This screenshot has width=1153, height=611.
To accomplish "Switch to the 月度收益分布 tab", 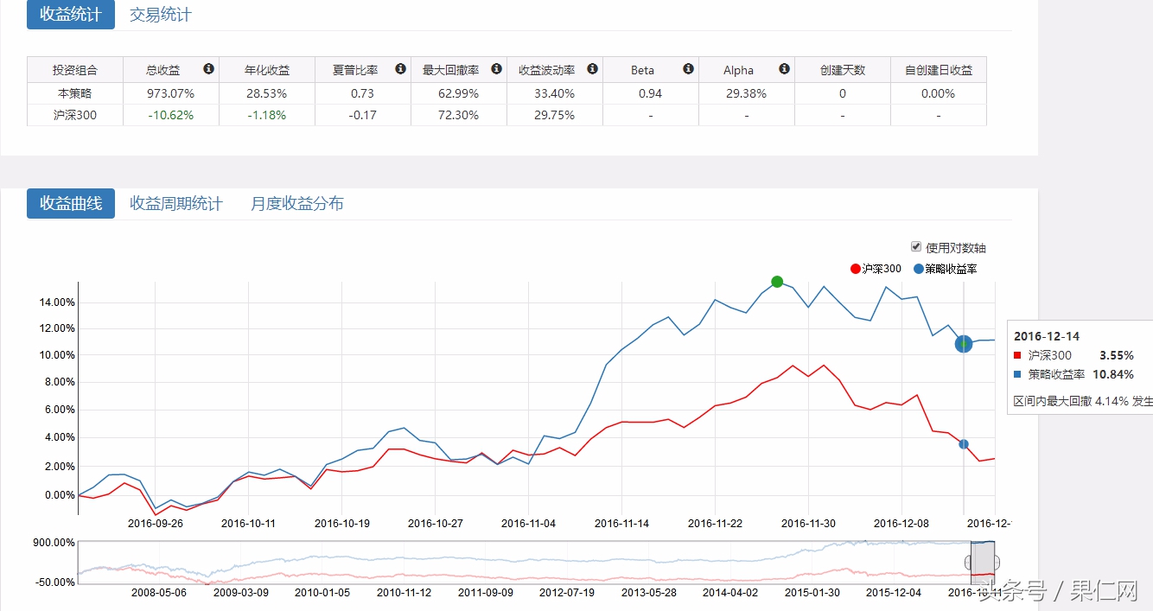I will pyautogui.click(x=297, y=203).
